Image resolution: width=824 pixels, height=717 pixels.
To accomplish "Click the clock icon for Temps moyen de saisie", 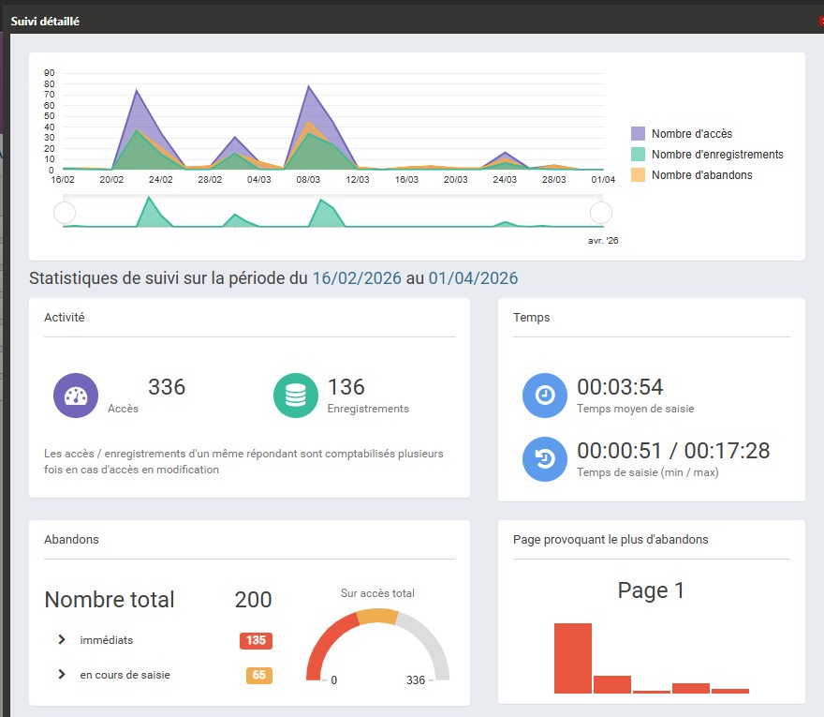I will click(x=545, y=396).
